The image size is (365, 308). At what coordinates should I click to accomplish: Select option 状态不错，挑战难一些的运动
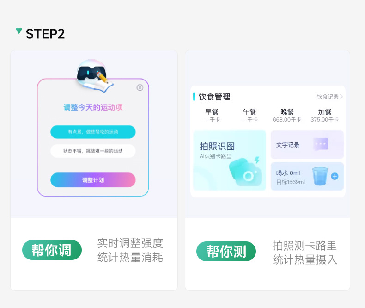click(93, 151)
